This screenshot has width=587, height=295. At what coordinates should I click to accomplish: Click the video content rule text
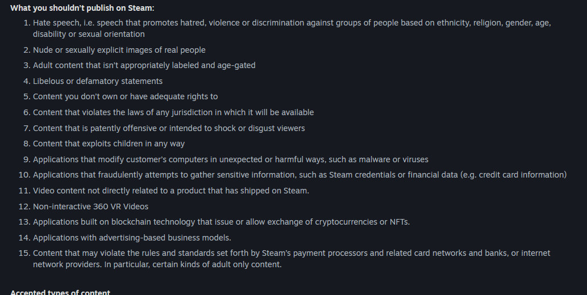coord(171,191)
